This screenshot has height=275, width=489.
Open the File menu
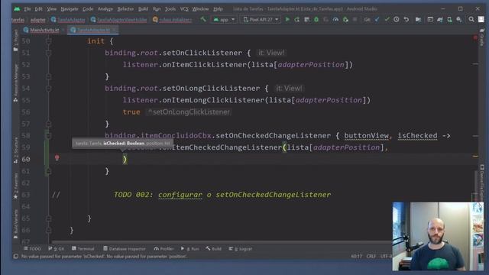(28, 9)
